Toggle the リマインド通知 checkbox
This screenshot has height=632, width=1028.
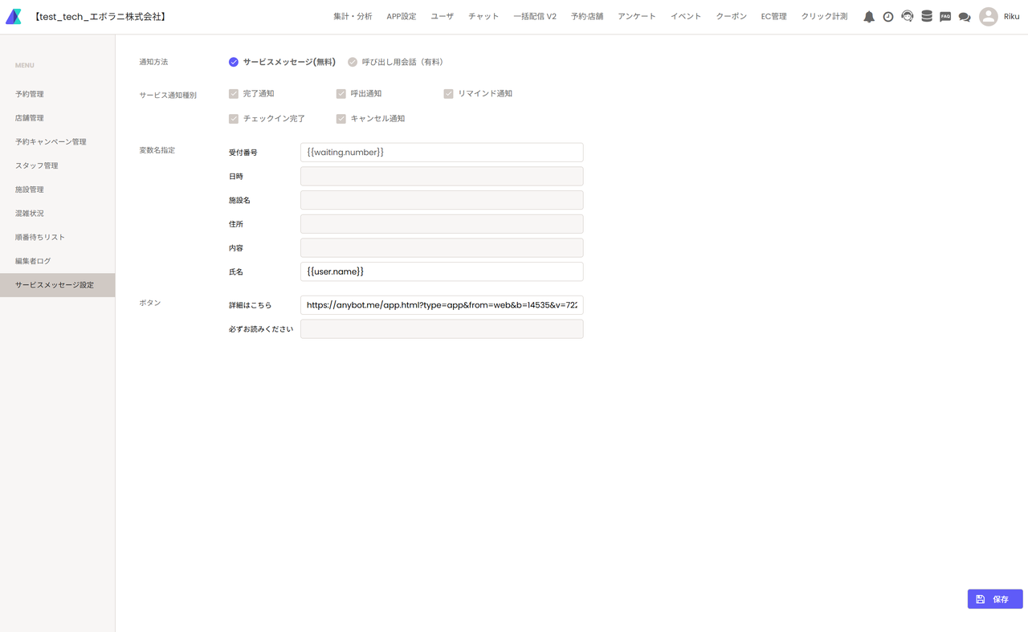coord(448,94)
